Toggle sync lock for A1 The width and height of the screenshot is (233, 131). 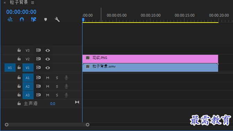[38, 78]
